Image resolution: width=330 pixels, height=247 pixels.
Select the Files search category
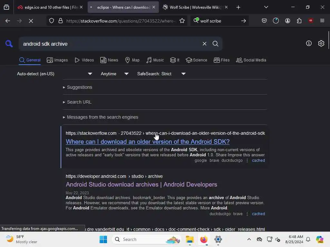[222, 60]
